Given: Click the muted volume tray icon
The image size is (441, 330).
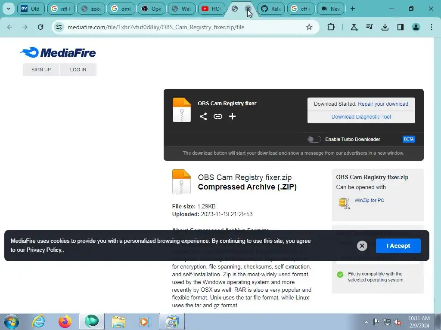Looking at the screenshot, I should click(398, 322).
